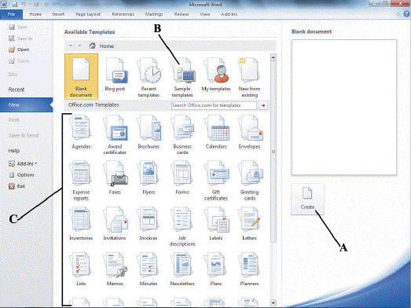Open the Sample templates icon
This screenshot has height=308, width=411.
(x=182, y=77)
